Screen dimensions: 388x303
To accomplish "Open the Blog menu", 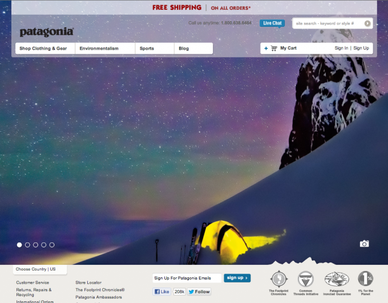I will [x=194, y=49].
